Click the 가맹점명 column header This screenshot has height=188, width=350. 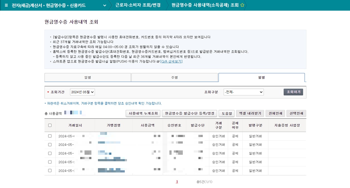114,125
